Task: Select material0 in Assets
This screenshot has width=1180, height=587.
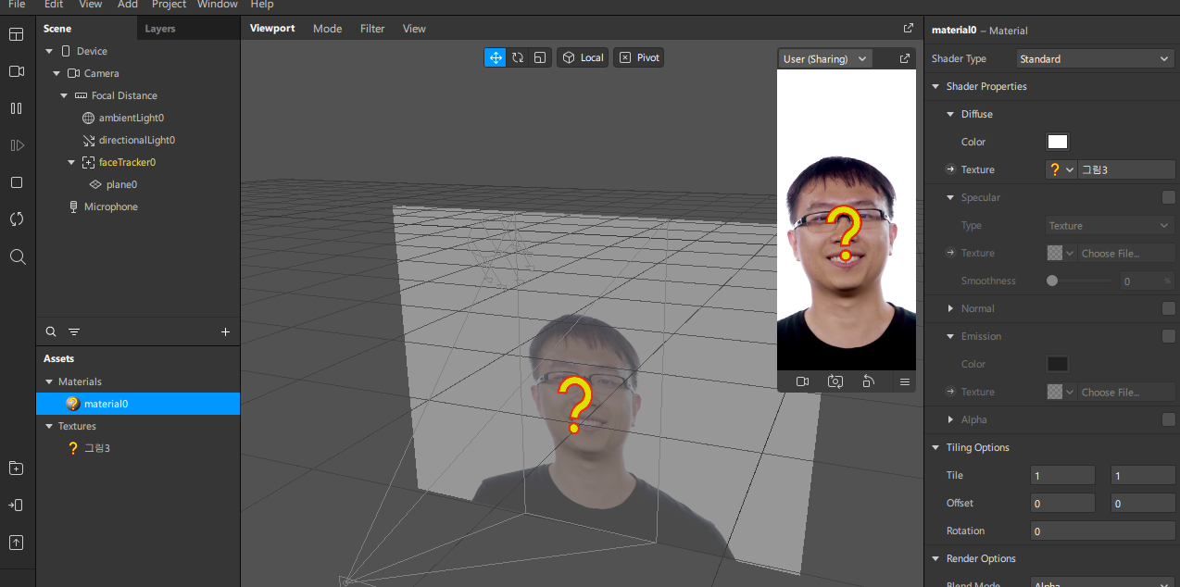Action: tap(138, 404)
